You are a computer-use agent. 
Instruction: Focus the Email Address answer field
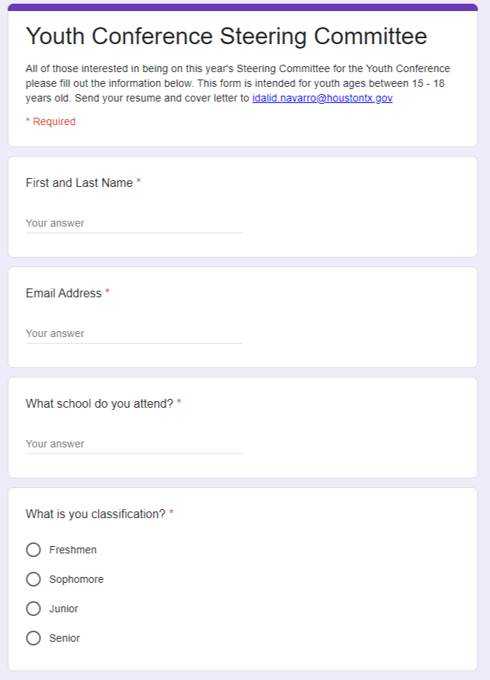134,333
